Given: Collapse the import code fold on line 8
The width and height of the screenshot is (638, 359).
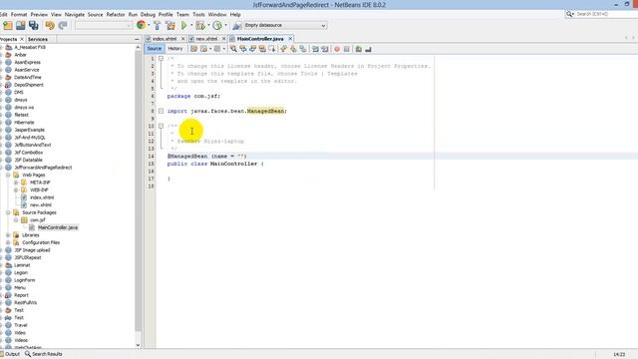Looking at the screenshot, I should [x=160, y=111].
